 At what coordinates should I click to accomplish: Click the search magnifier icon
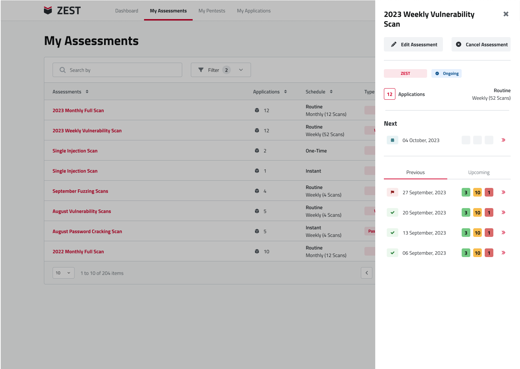(x=63, y=69)
